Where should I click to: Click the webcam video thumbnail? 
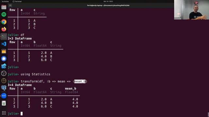[191, 10]
